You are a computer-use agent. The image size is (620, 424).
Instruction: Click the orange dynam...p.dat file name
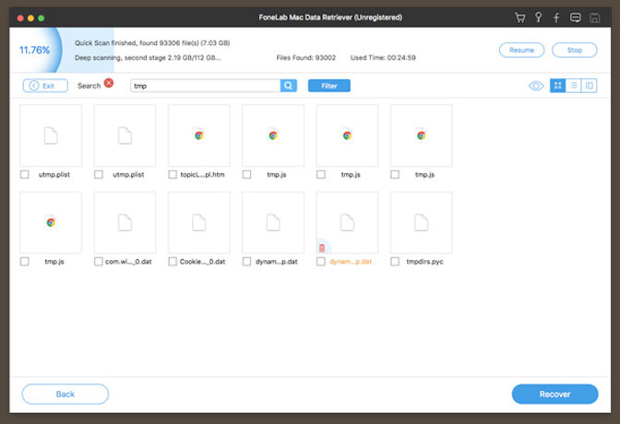351,262
